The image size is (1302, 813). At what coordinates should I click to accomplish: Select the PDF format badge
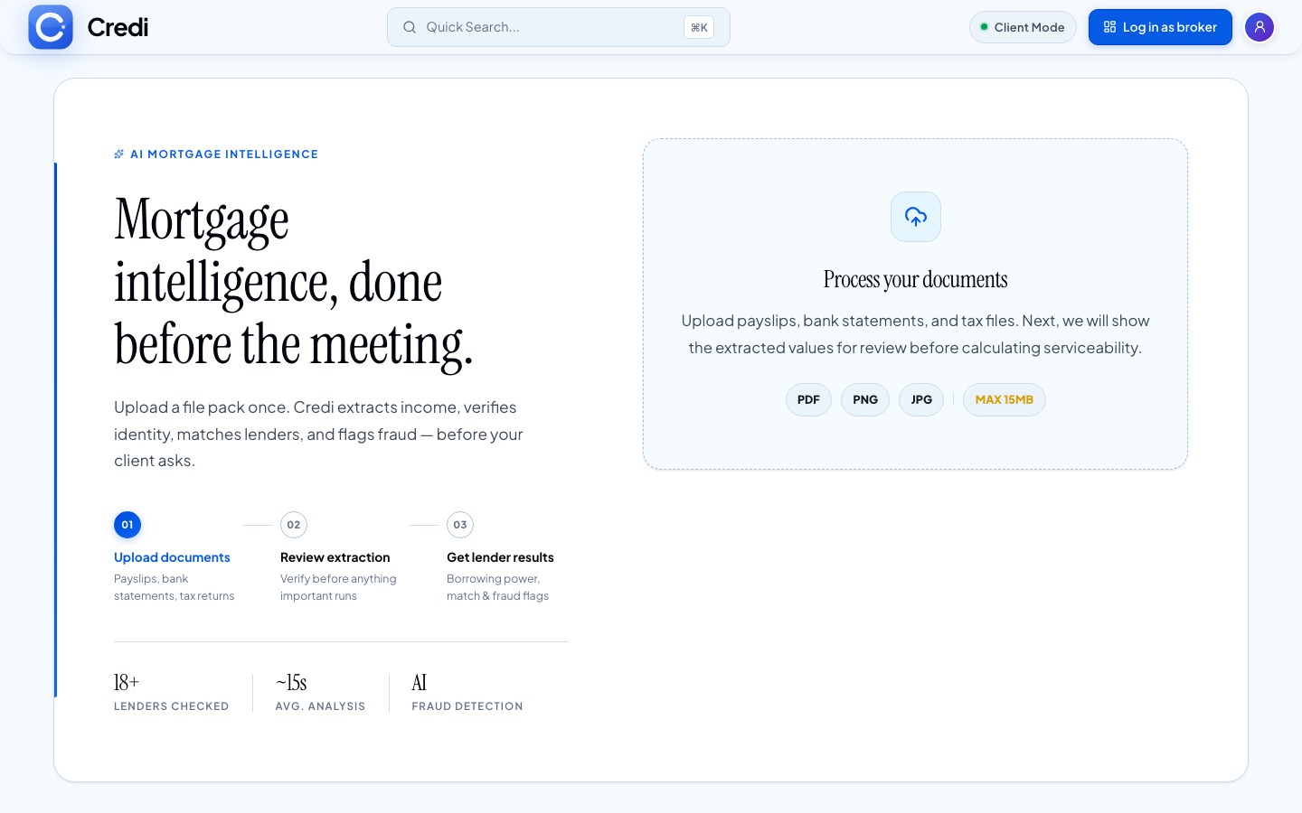(x=808, y=400)
